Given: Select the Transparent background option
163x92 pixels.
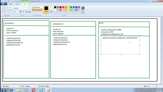Looking at the screenshot, I should tap(37, 10).
